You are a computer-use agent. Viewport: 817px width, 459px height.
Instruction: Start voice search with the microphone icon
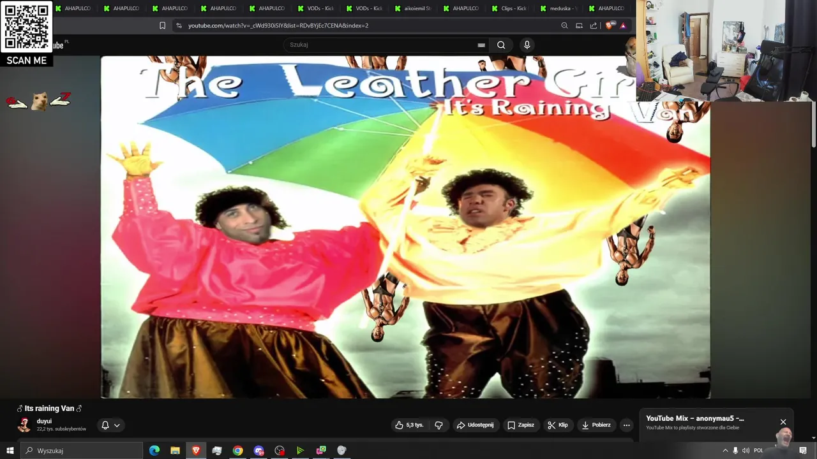tap(527, 45)
